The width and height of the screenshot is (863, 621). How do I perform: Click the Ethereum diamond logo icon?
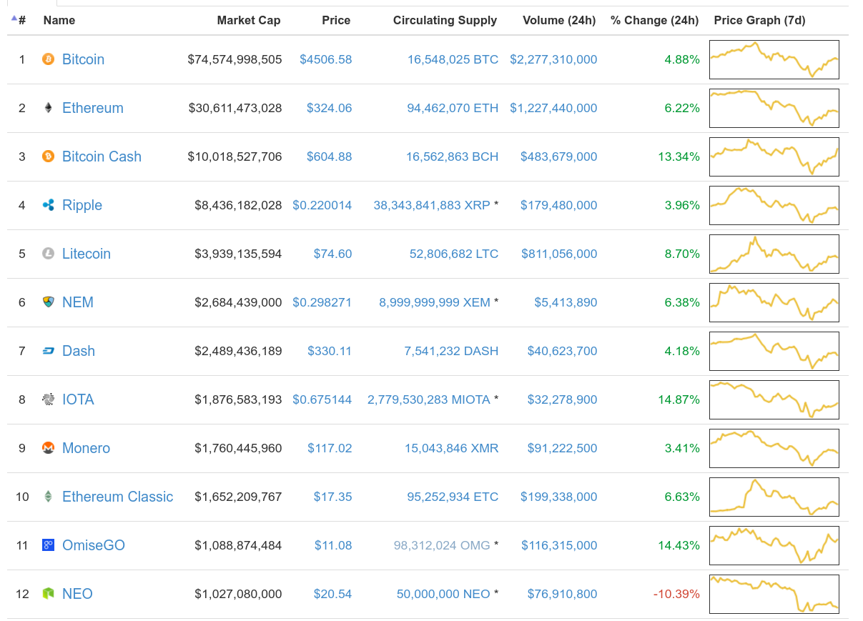[48, 108]
